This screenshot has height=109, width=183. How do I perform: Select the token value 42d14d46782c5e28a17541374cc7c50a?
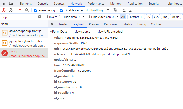pos(91,38)
